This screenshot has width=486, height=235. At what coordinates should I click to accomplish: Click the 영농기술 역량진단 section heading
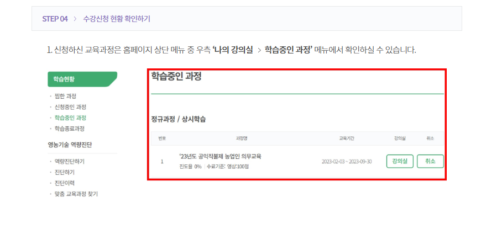click(70, 145)
